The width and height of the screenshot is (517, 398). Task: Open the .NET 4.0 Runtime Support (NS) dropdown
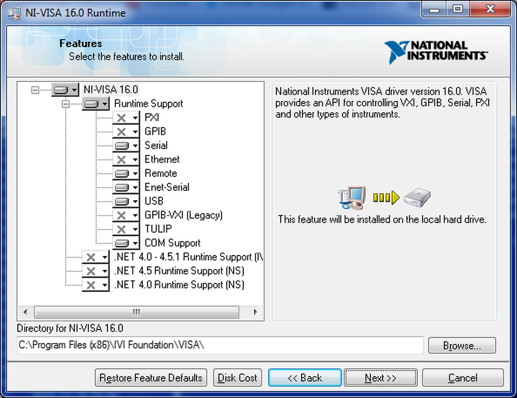(x=96, y=285)
